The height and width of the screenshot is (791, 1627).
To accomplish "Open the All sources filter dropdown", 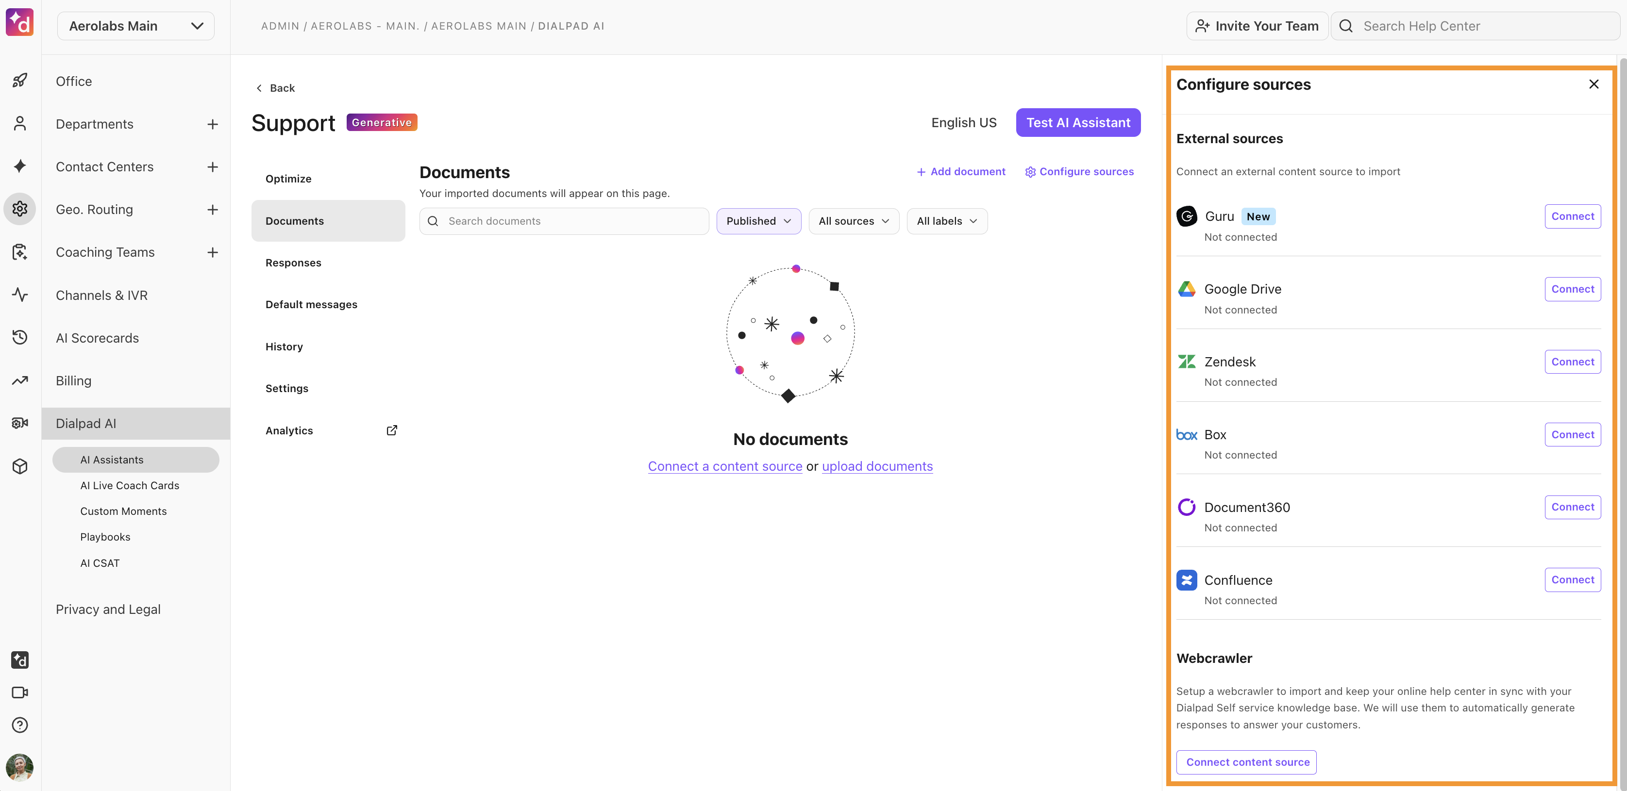I will (854, 221).
